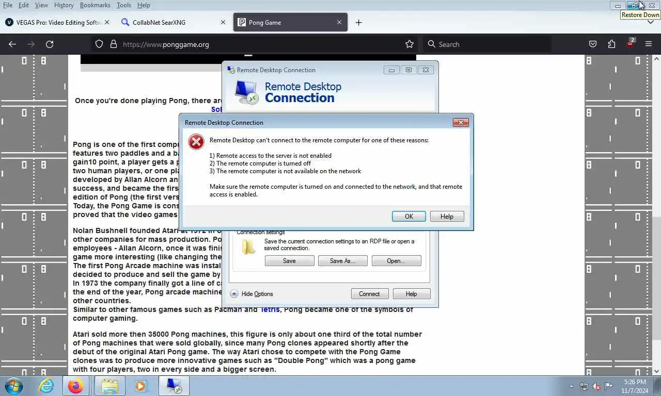Viewport: 661px width, 396px height.
Task: Click the Firefox taskbar icon
Action: click(76, 386)
